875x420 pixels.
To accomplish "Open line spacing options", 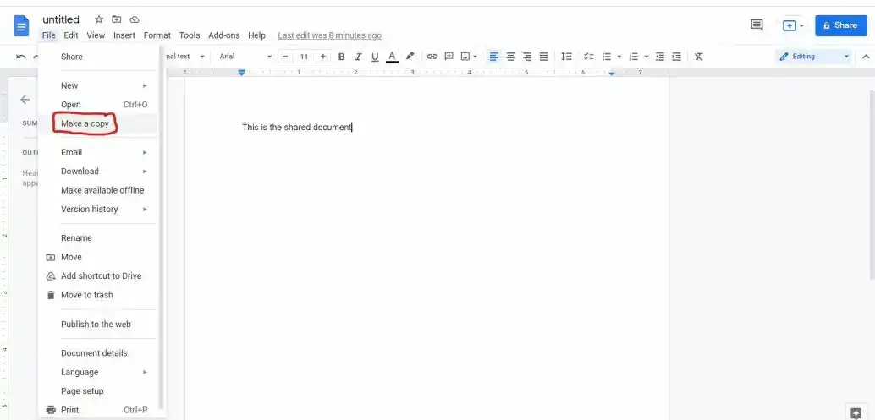I will [566, 57].
